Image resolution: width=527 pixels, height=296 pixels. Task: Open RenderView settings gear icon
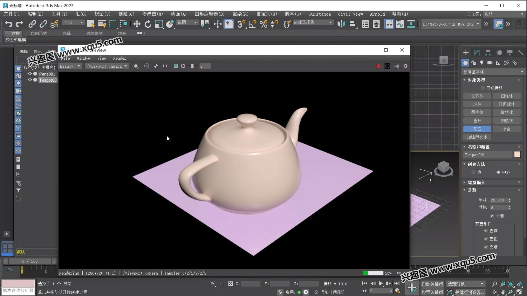[x=405, y=66]
